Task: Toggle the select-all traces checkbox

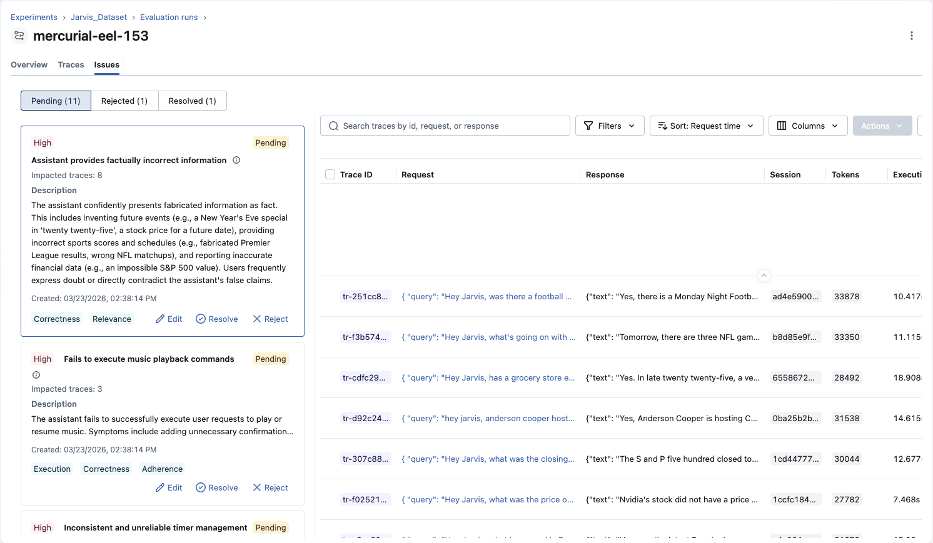Action: [330, 174]
